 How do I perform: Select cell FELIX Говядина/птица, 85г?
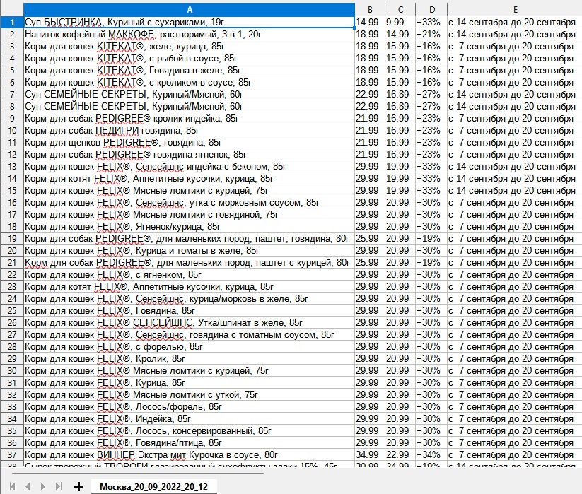pos(189,442)
